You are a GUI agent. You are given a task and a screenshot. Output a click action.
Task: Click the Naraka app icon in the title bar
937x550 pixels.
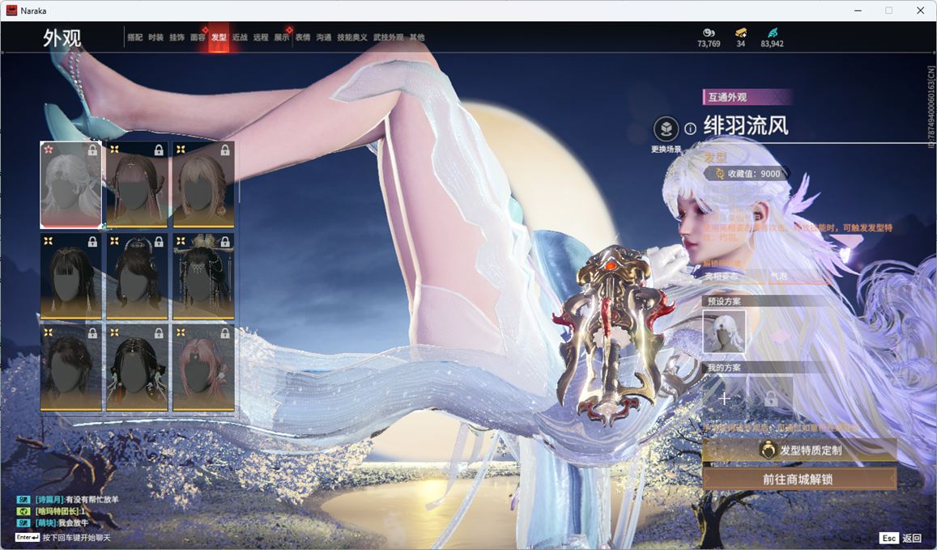click(x=11, y=11)
